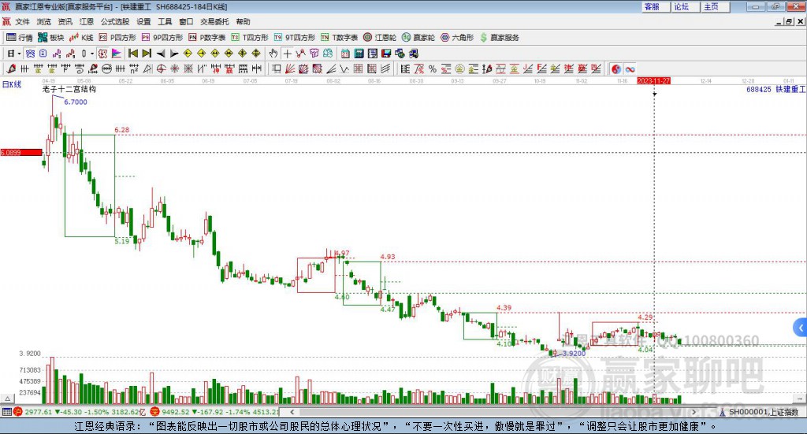The image size is (807, 434).
Task: Click the yin-yang taiji icon
Action: (x=616, y=69)
